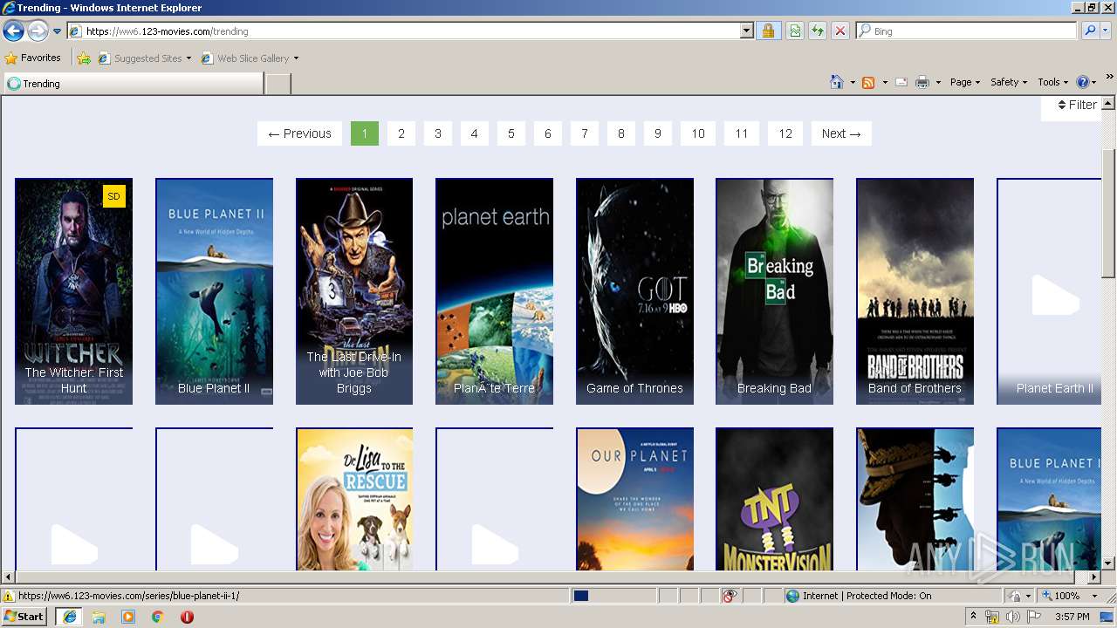Click the popup blocker status icon
This screenshot has height=628, width=1117.
pos(730,596)
